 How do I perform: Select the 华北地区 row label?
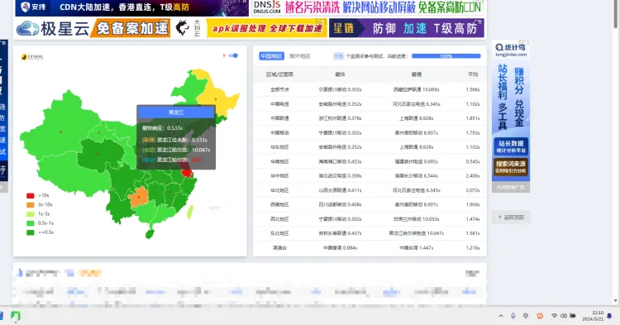(279, 190)
